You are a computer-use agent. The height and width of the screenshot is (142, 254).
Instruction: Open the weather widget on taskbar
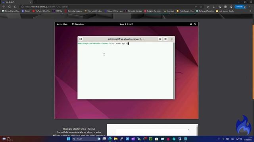pos(8,139)
